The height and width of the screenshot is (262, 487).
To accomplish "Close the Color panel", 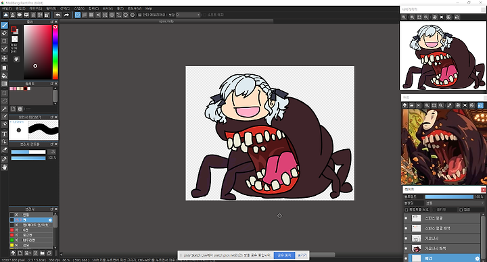I will [x=56, y=22].
